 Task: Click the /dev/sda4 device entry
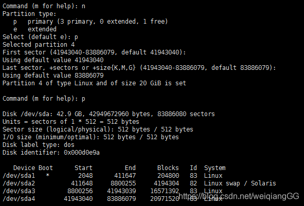(19, 199)
